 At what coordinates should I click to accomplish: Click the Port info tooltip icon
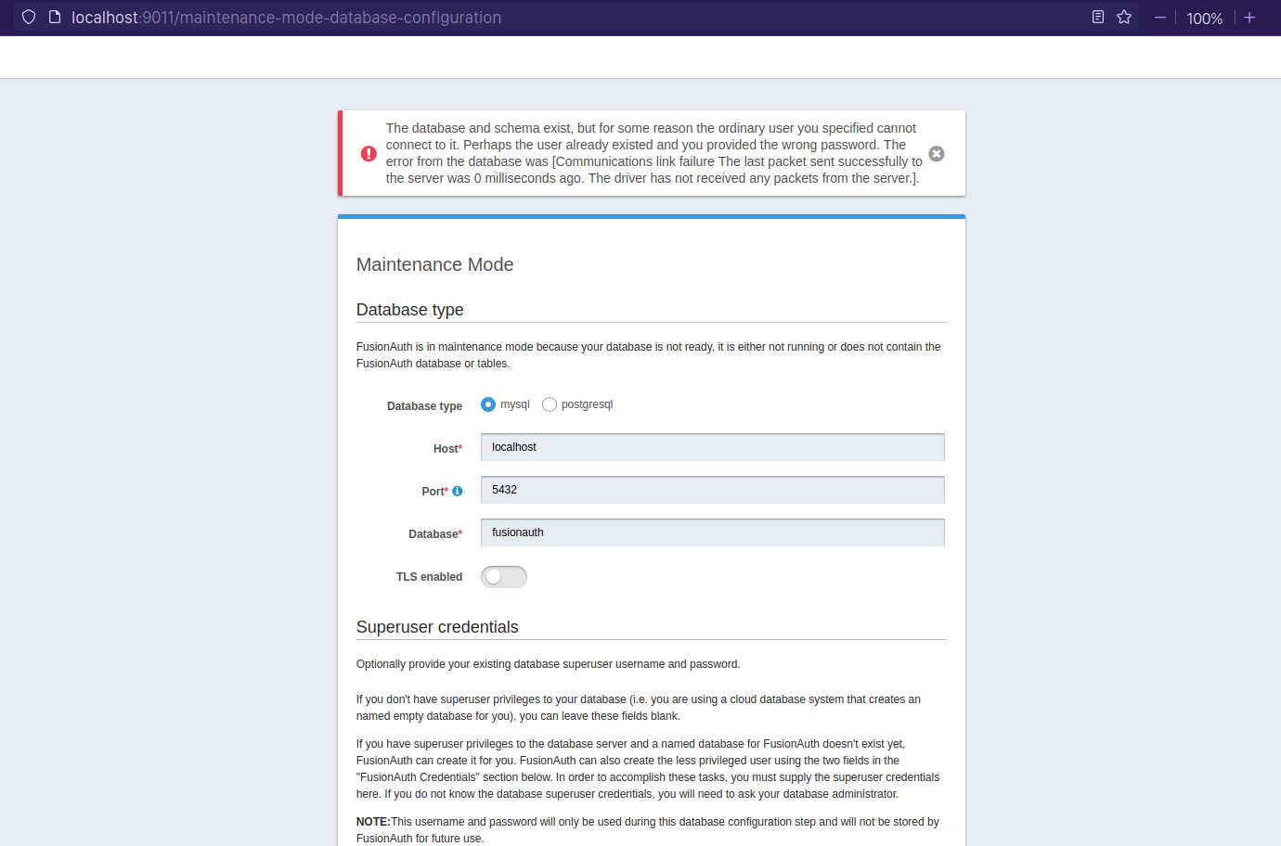point(457,492)
